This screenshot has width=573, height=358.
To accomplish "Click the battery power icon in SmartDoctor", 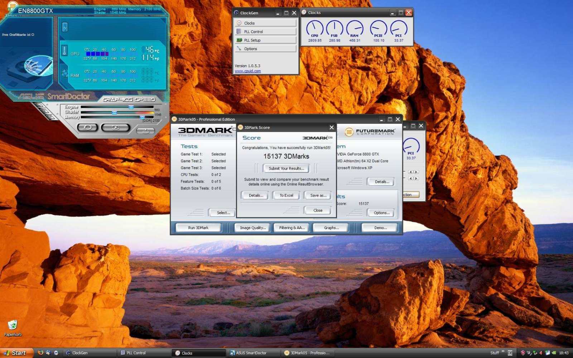I will coord(65,27).
